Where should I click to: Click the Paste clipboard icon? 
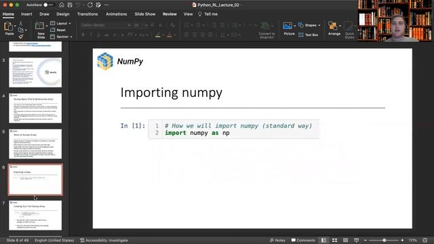tap(8, 26)
